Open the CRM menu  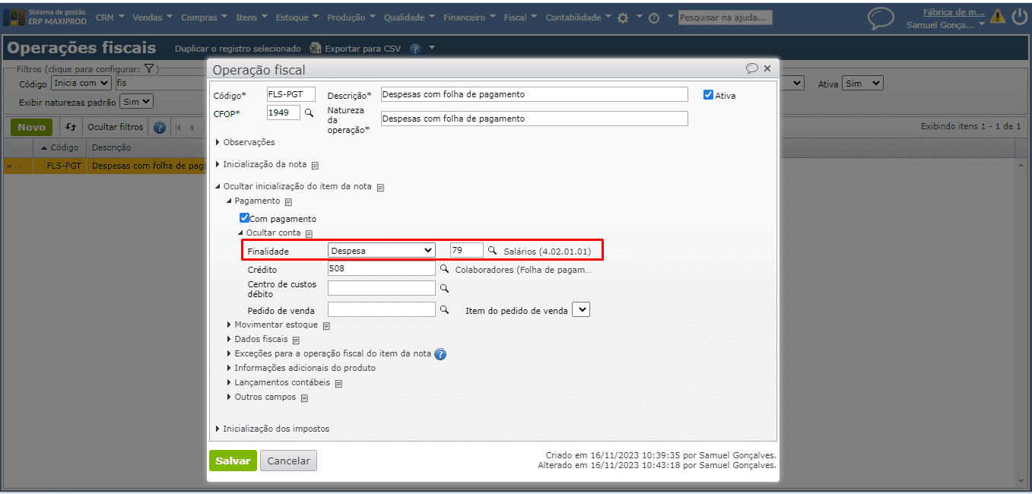(x=109, y=17)
